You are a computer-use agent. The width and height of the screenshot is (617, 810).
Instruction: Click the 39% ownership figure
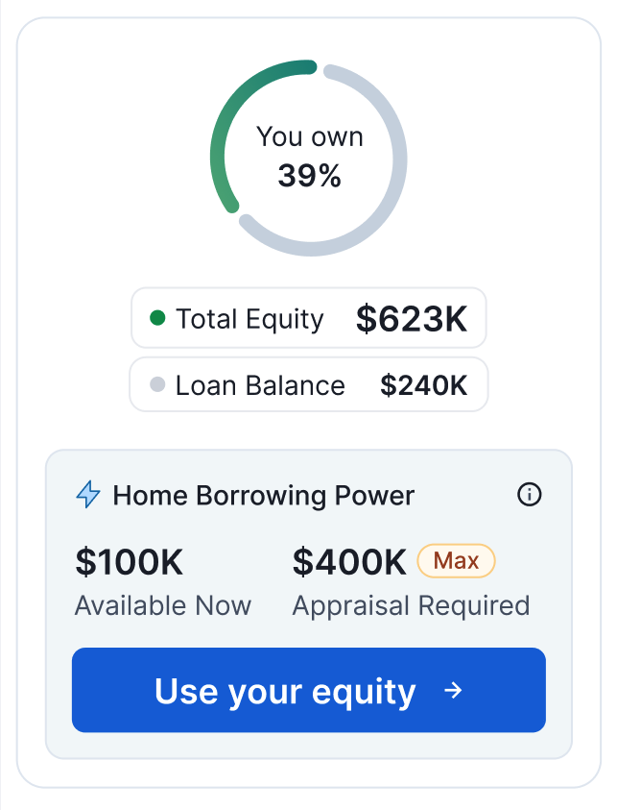(x=310, y=176)
